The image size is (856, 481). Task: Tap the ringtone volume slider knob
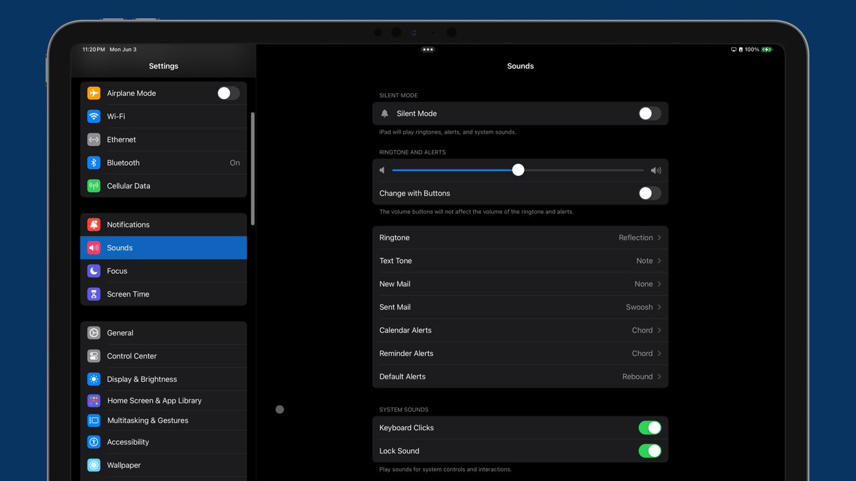[518, 170]
